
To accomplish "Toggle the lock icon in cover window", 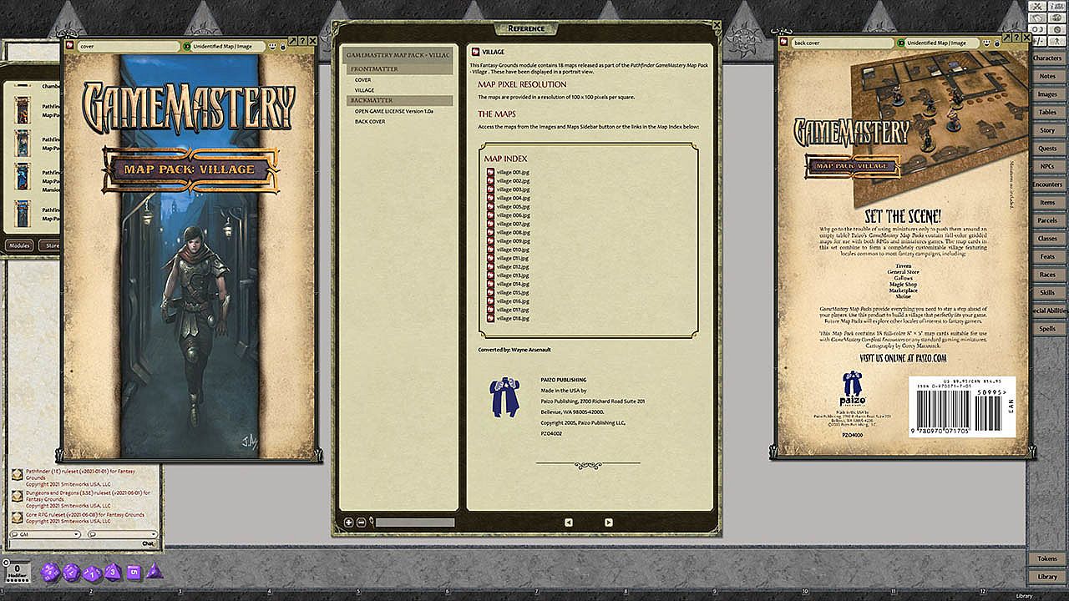I will click(283, 48).
